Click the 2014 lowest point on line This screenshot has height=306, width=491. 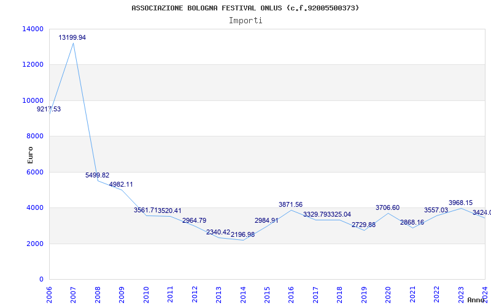242,240
